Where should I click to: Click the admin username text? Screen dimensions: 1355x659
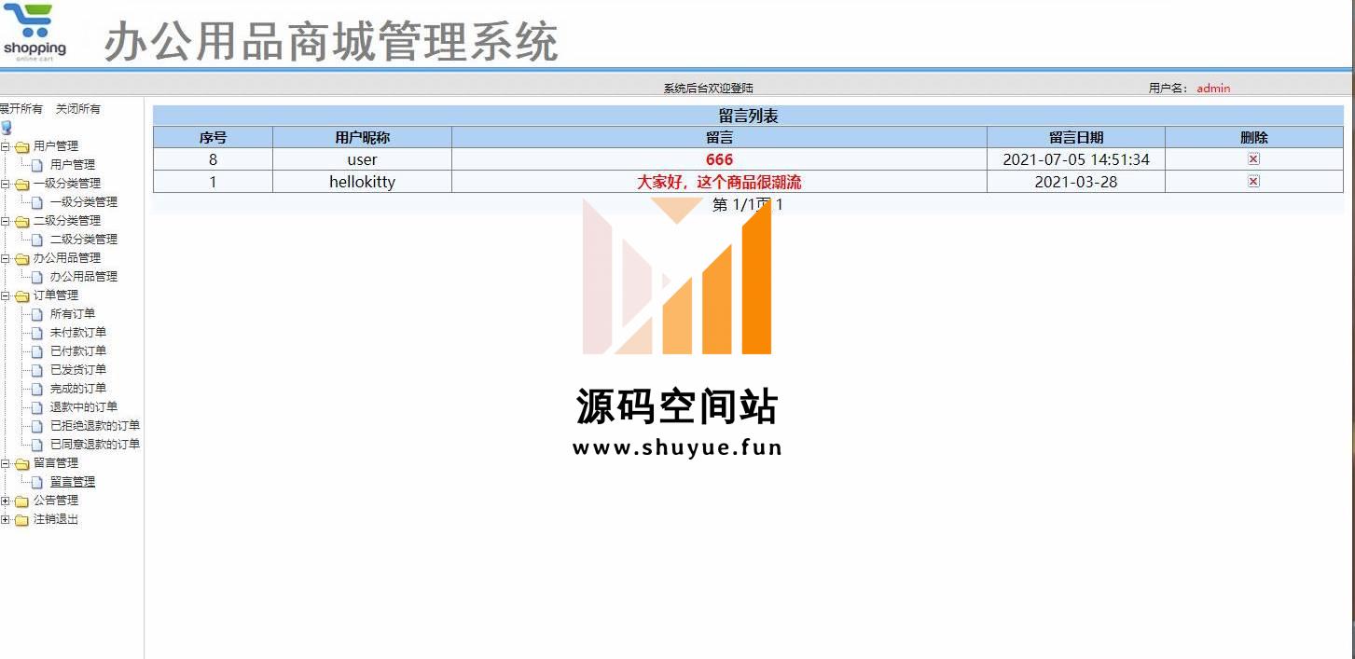click(1213, 89)
